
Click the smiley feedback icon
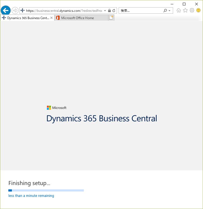[198, 10]
